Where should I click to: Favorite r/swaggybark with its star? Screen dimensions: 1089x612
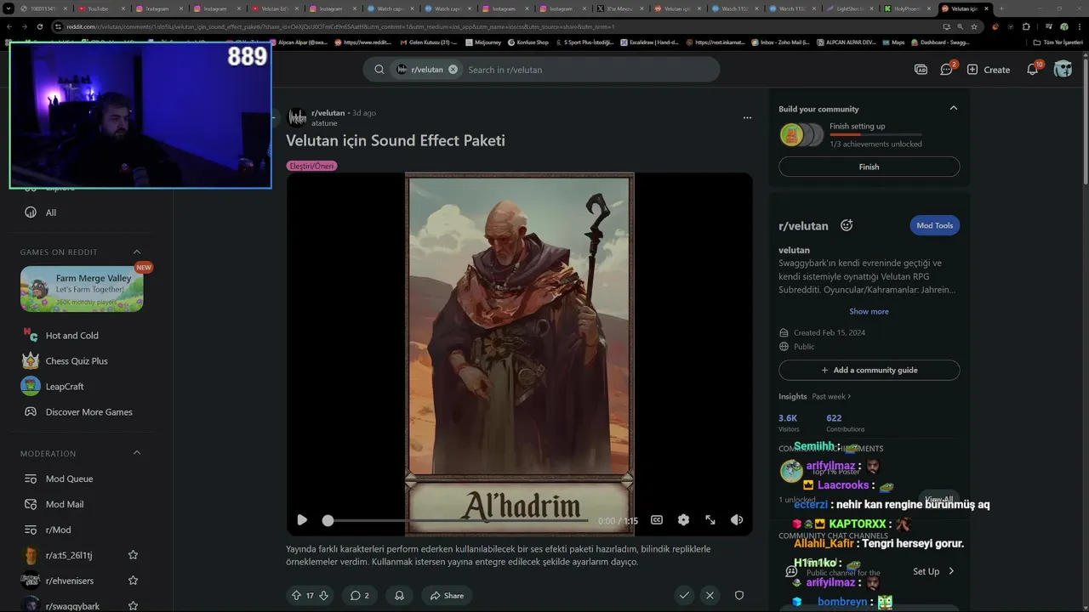pyautogui.click(x=133, y=606)
